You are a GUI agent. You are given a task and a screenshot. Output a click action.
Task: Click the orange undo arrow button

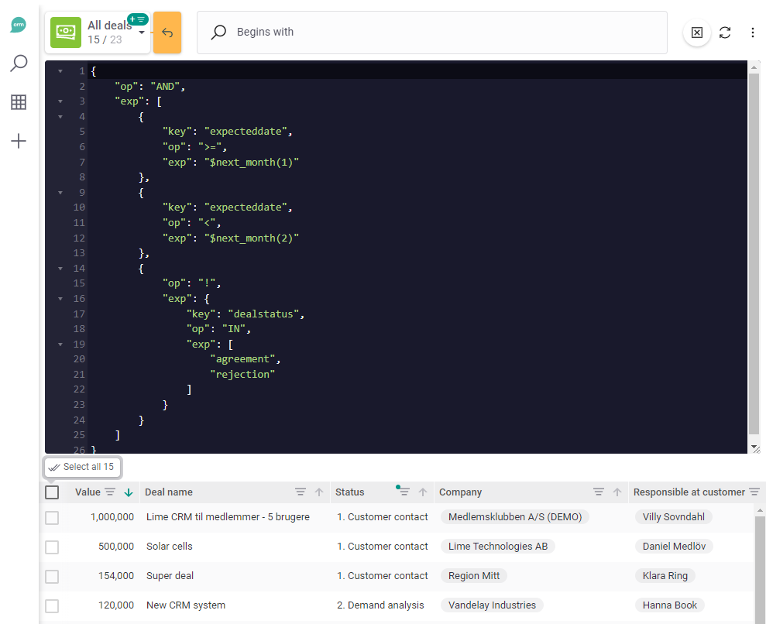coord(167,33)
